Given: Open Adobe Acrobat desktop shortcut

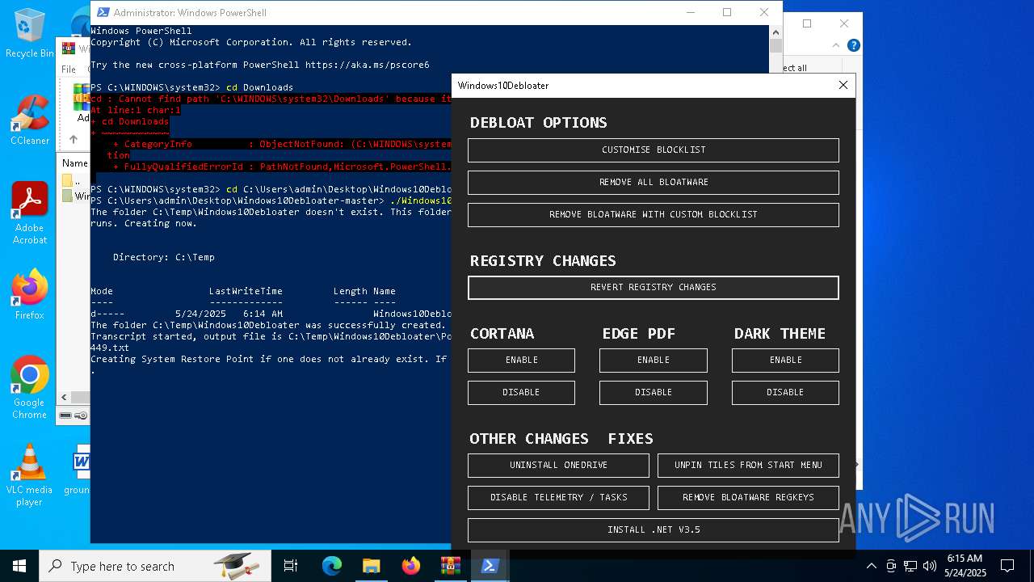Looking at the screenshot, I should 29,214.
